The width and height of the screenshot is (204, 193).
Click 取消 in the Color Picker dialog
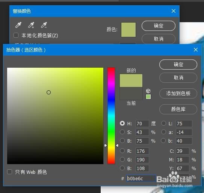click(178, 78)
